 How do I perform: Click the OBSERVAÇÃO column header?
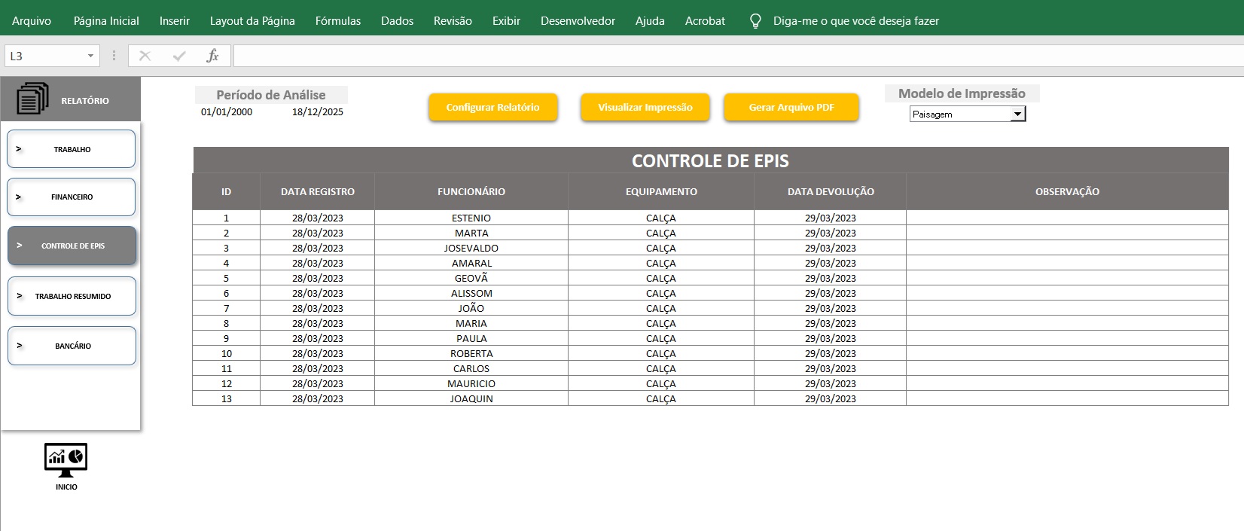click(x=1067, y=192)
